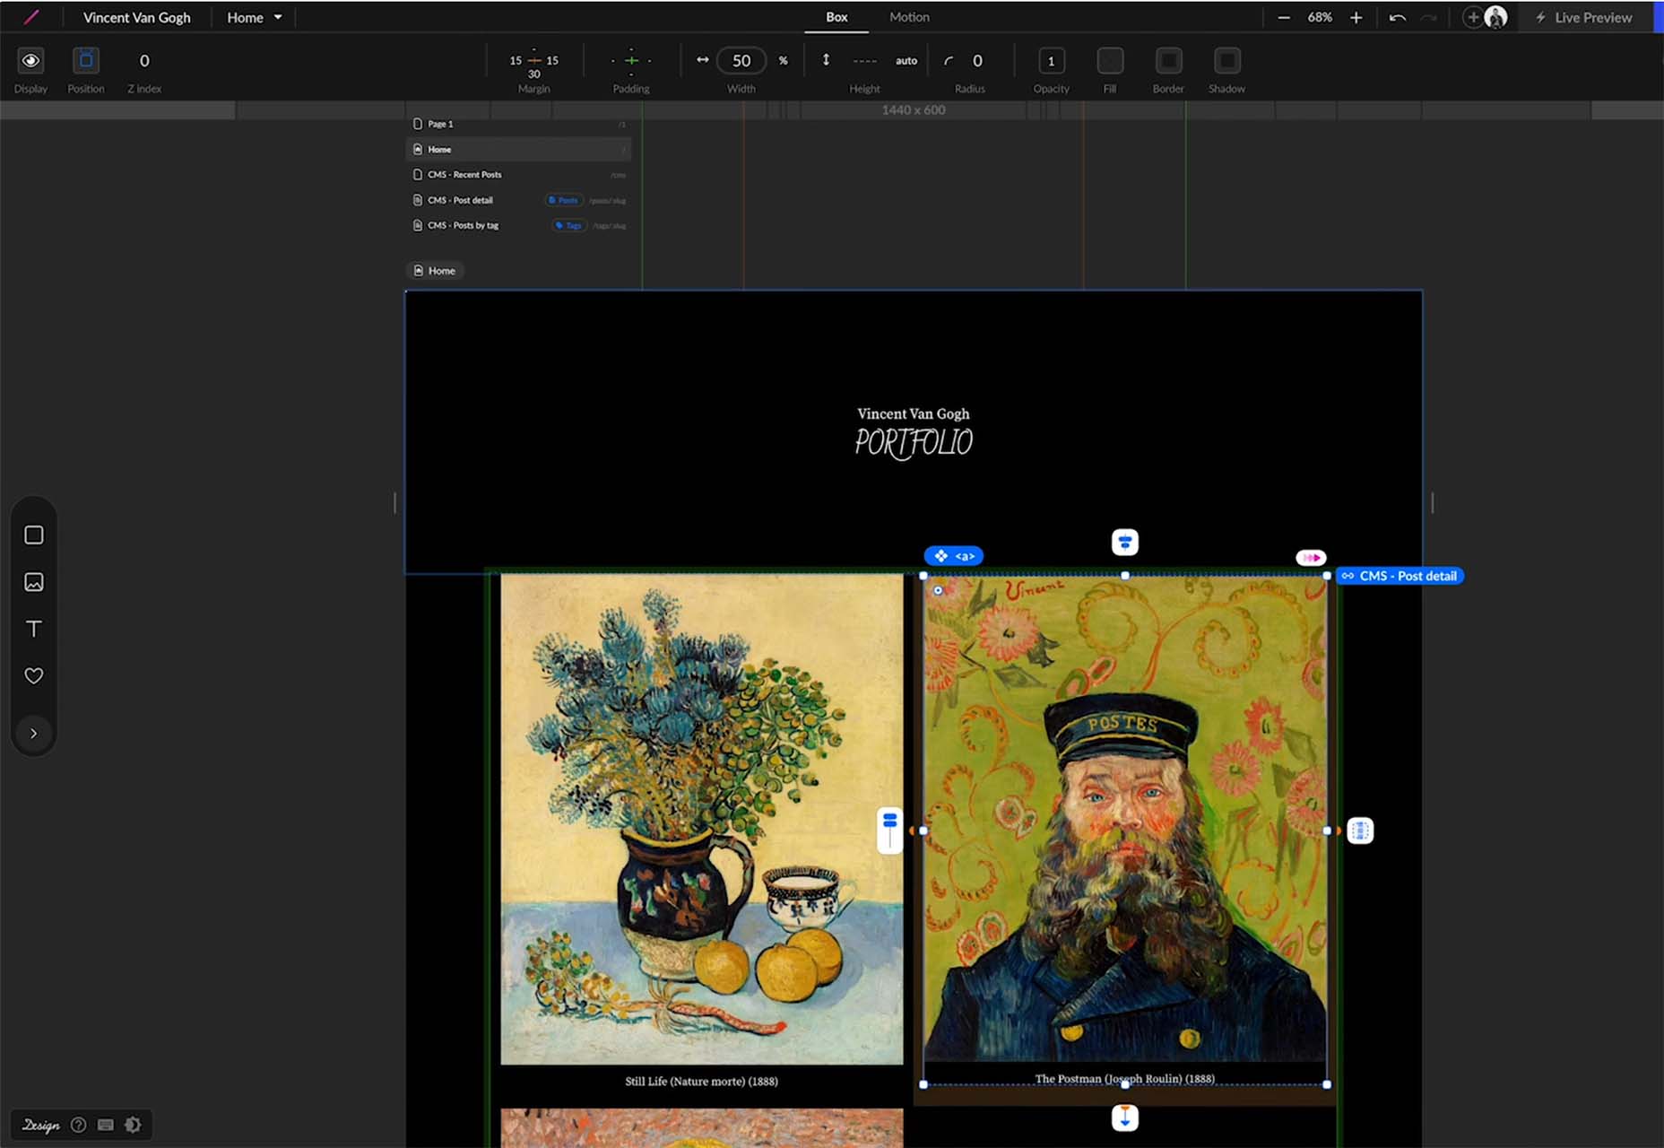The width and height of the screenshot is (1664, 1148).
Task: Select the Image tool in left toolbar
Action: 34,582
